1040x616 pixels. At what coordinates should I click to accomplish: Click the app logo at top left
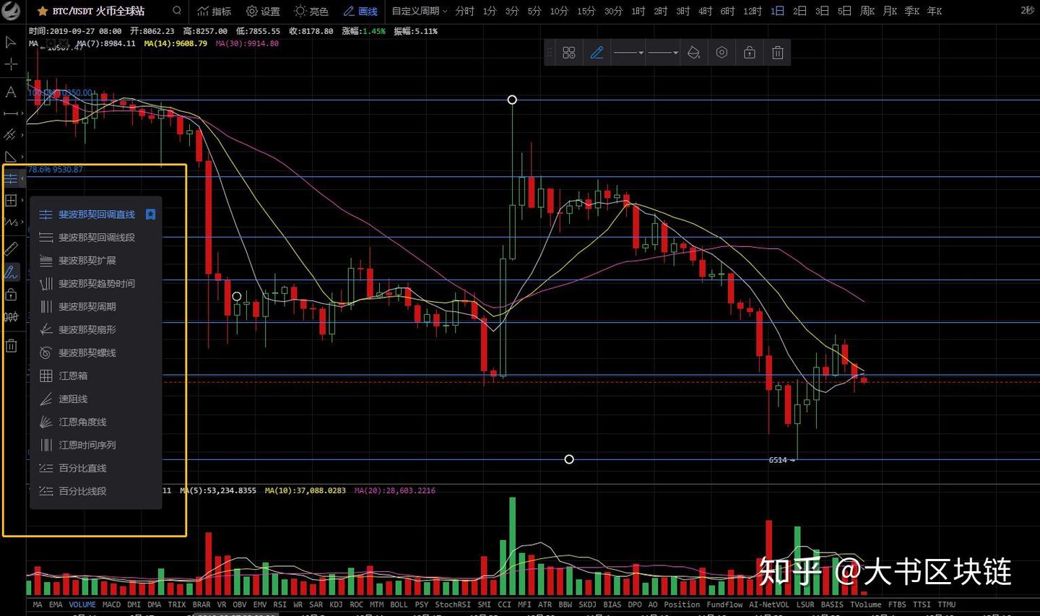coord(11,12)
